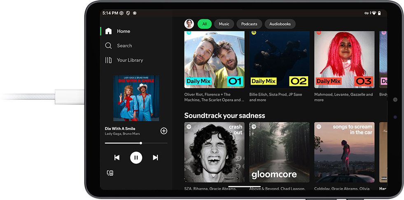Skip to the previous track
Image resolution: width=404 pixels, height=200 pixels.
(117, 158)
